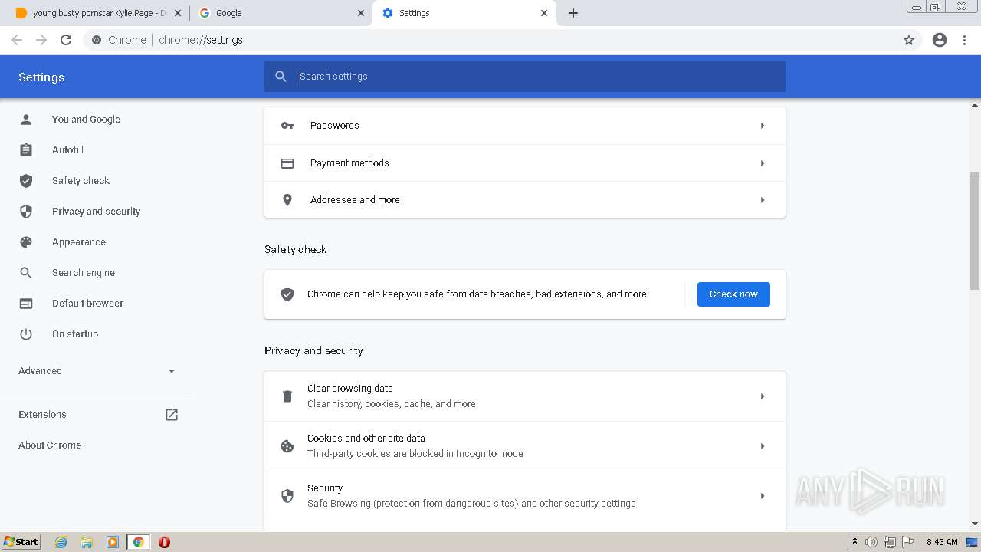Open media player from taskbar
The image size is (981, 552).
113,542
